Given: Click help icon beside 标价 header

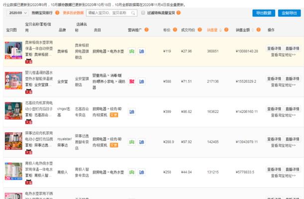Looking at the screenshot, I should pos(175,30).
